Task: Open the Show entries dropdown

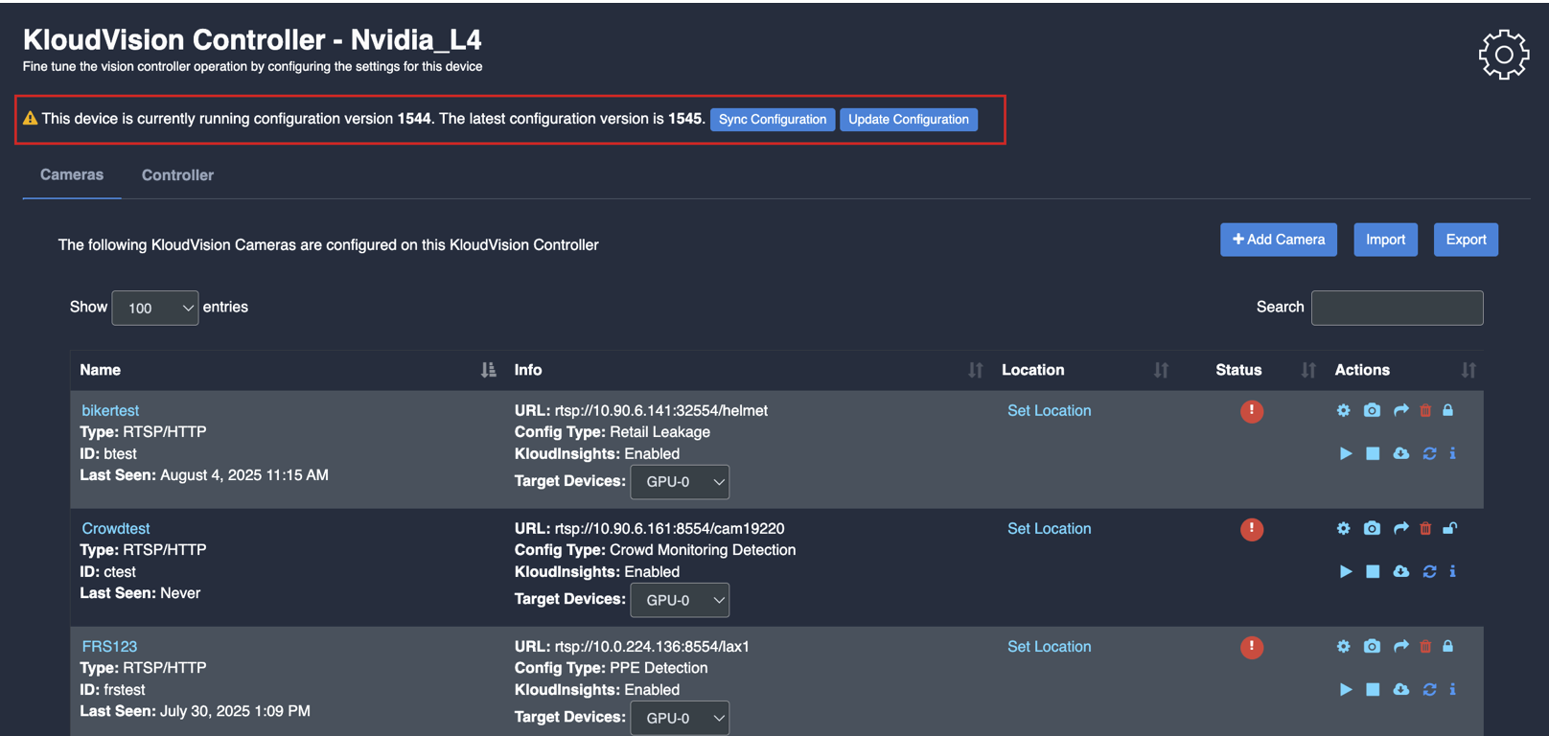Action: pos(155,308)
